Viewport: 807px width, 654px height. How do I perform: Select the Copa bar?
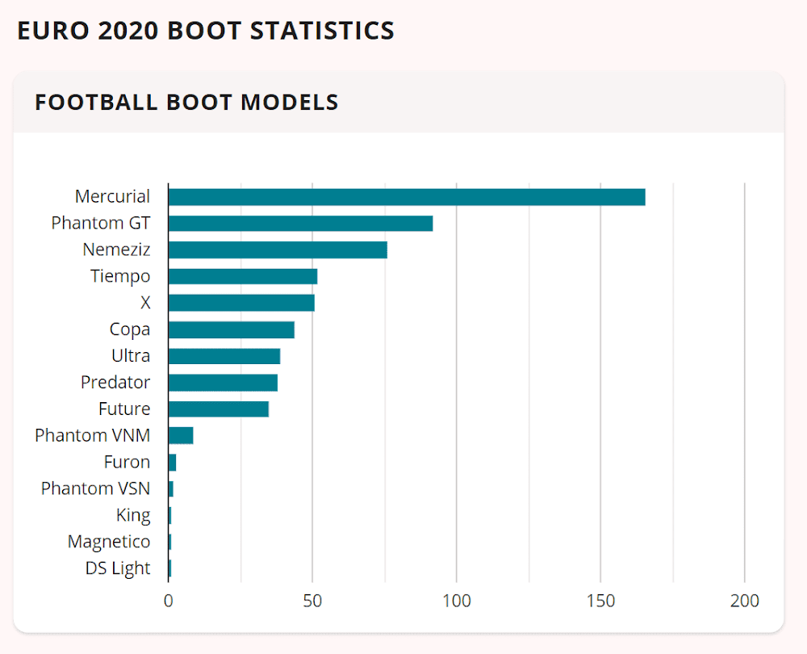[232, 329]
